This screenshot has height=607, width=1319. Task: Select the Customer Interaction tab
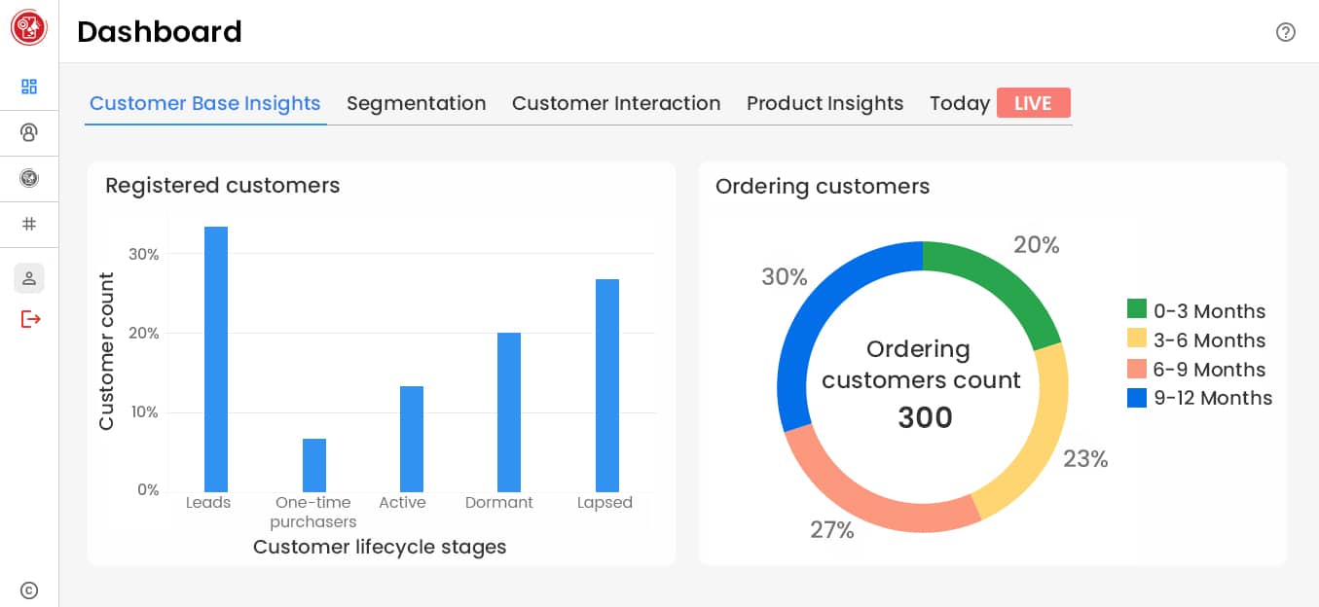[x=615, y=103]
